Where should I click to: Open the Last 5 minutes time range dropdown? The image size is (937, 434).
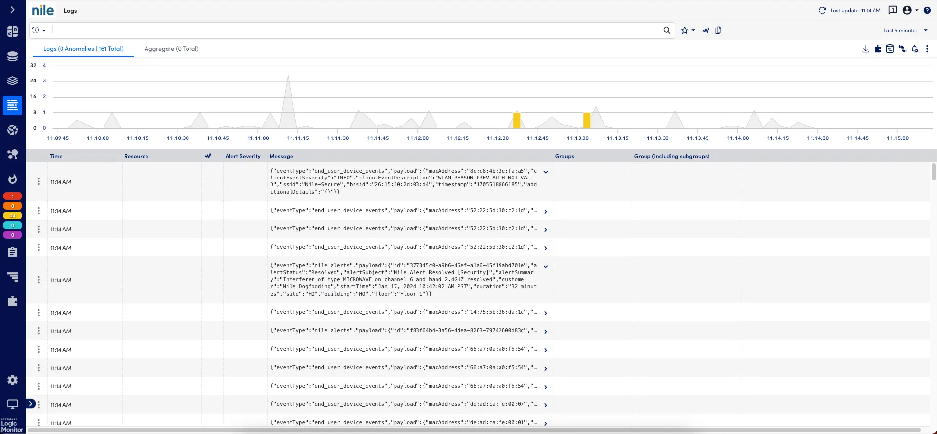[905, 30]
